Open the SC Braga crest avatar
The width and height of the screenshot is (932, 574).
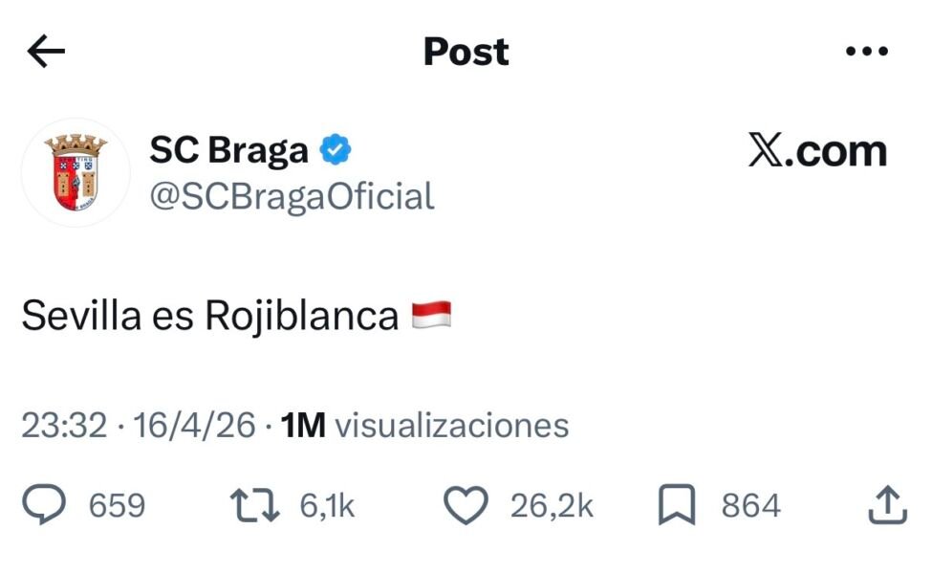click(x=76, y=172)
